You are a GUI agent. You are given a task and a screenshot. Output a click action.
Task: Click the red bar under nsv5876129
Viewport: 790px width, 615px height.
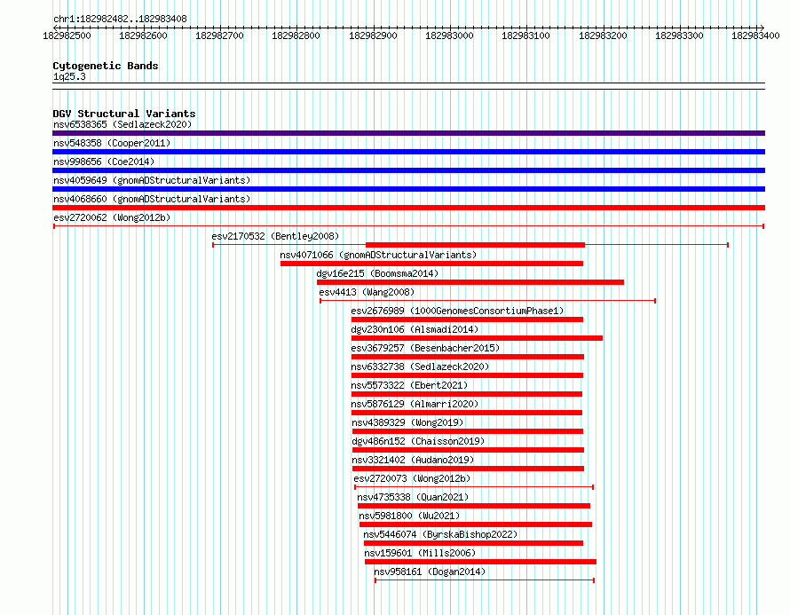click(467, 413)
